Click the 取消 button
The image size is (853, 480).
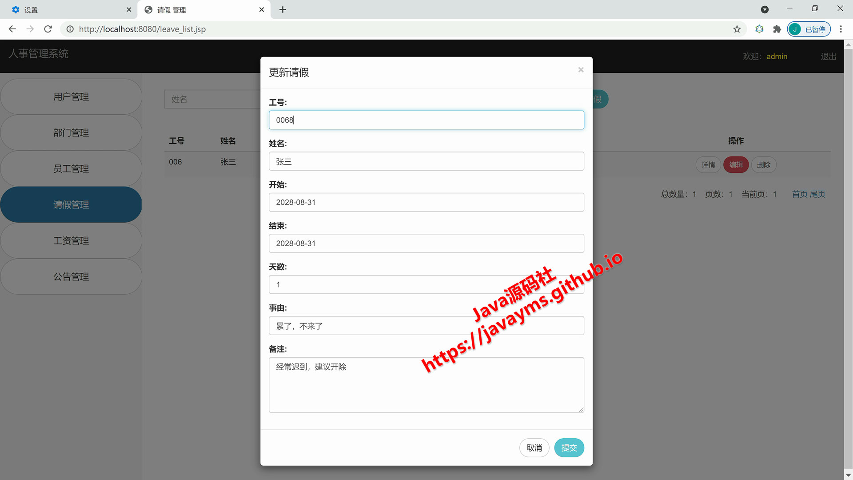534,448
